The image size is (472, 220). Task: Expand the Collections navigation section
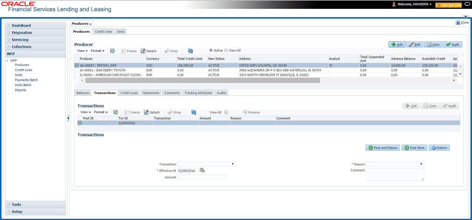(35, 47)
